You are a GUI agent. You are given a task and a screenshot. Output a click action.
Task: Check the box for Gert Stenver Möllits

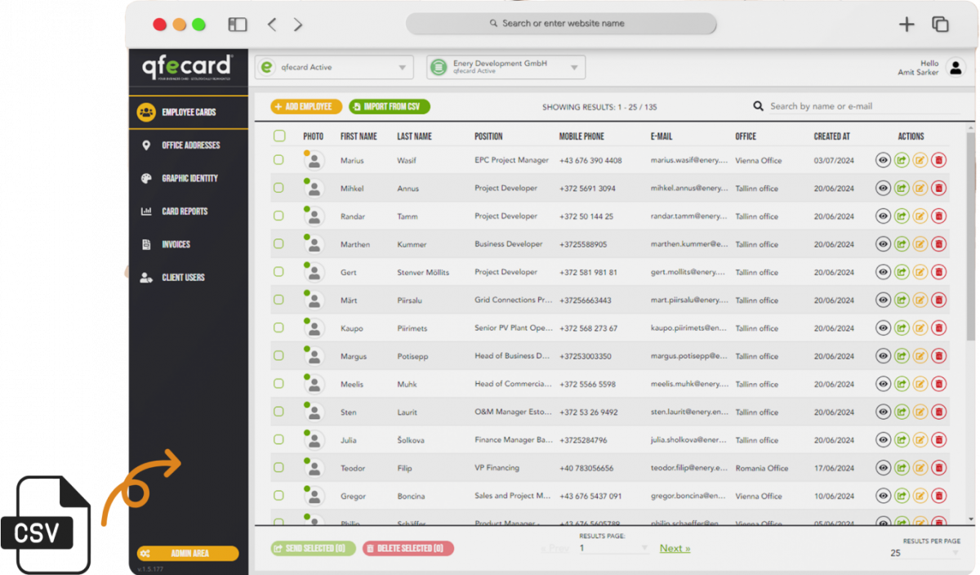point(278,272)
